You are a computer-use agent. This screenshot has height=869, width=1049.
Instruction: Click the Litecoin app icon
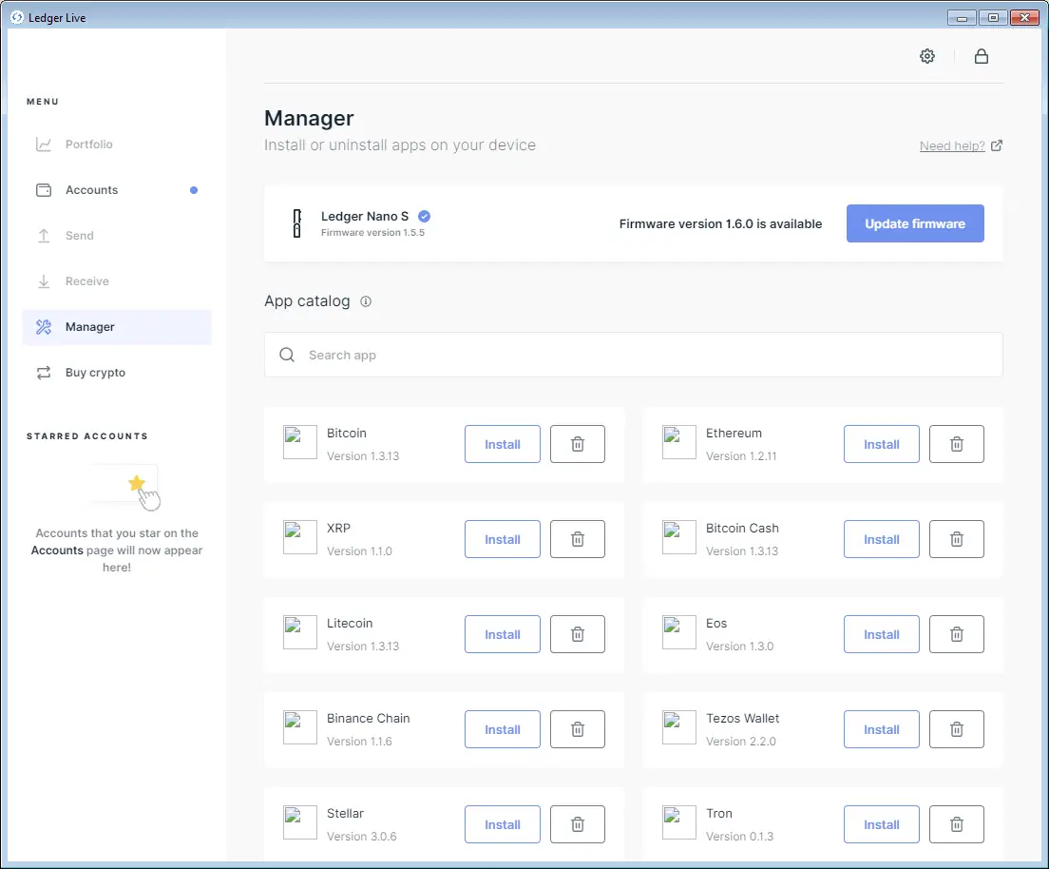tap(300, 632)
